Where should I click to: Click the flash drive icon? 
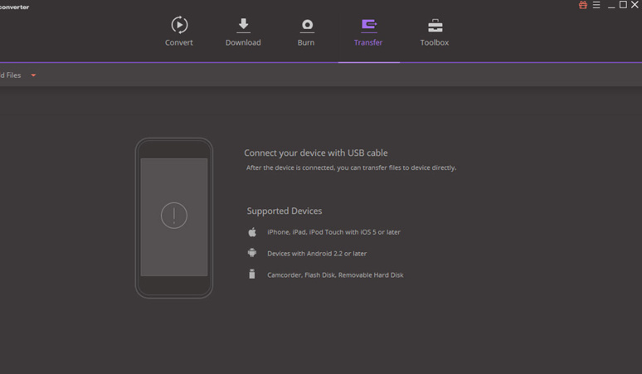pyautogui.click(x=252, y=274)
